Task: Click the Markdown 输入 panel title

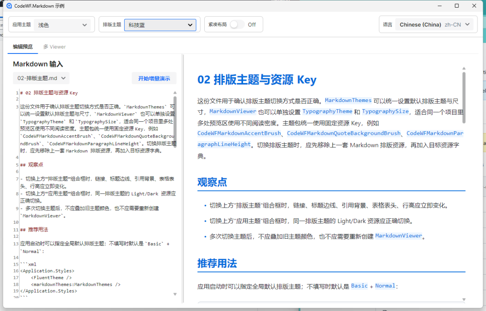Action: point(38,64)
